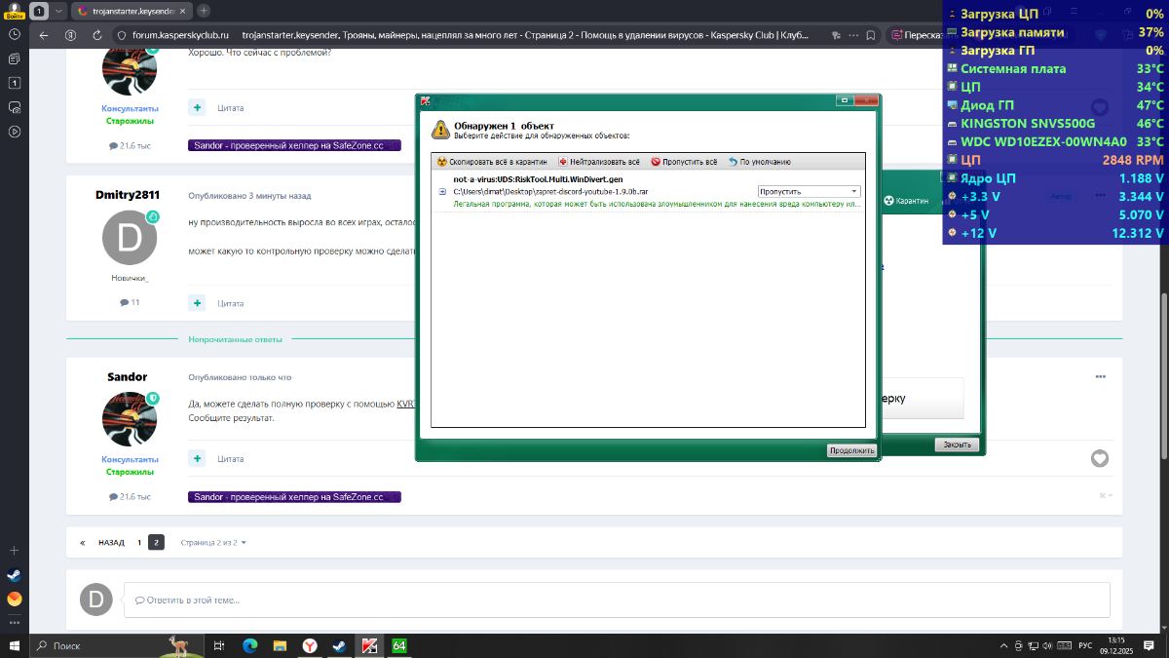Viewport: 1169px width, 658px height.
Task: Open the 'Страница 2 из 2' page dropdown
Action: 213,543
